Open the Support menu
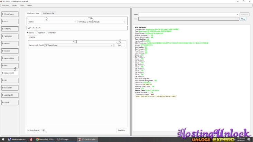 (x=29, y=6)
